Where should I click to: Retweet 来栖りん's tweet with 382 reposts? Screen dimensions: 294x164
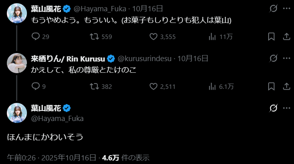click(94, 86)
